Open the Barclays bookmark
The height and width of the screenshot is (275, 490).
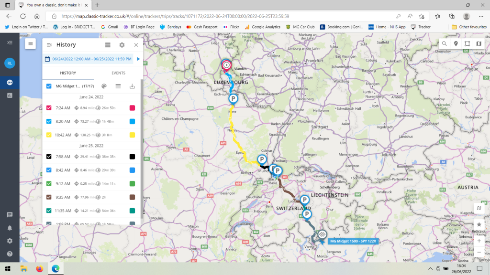[x=171, y=27]
